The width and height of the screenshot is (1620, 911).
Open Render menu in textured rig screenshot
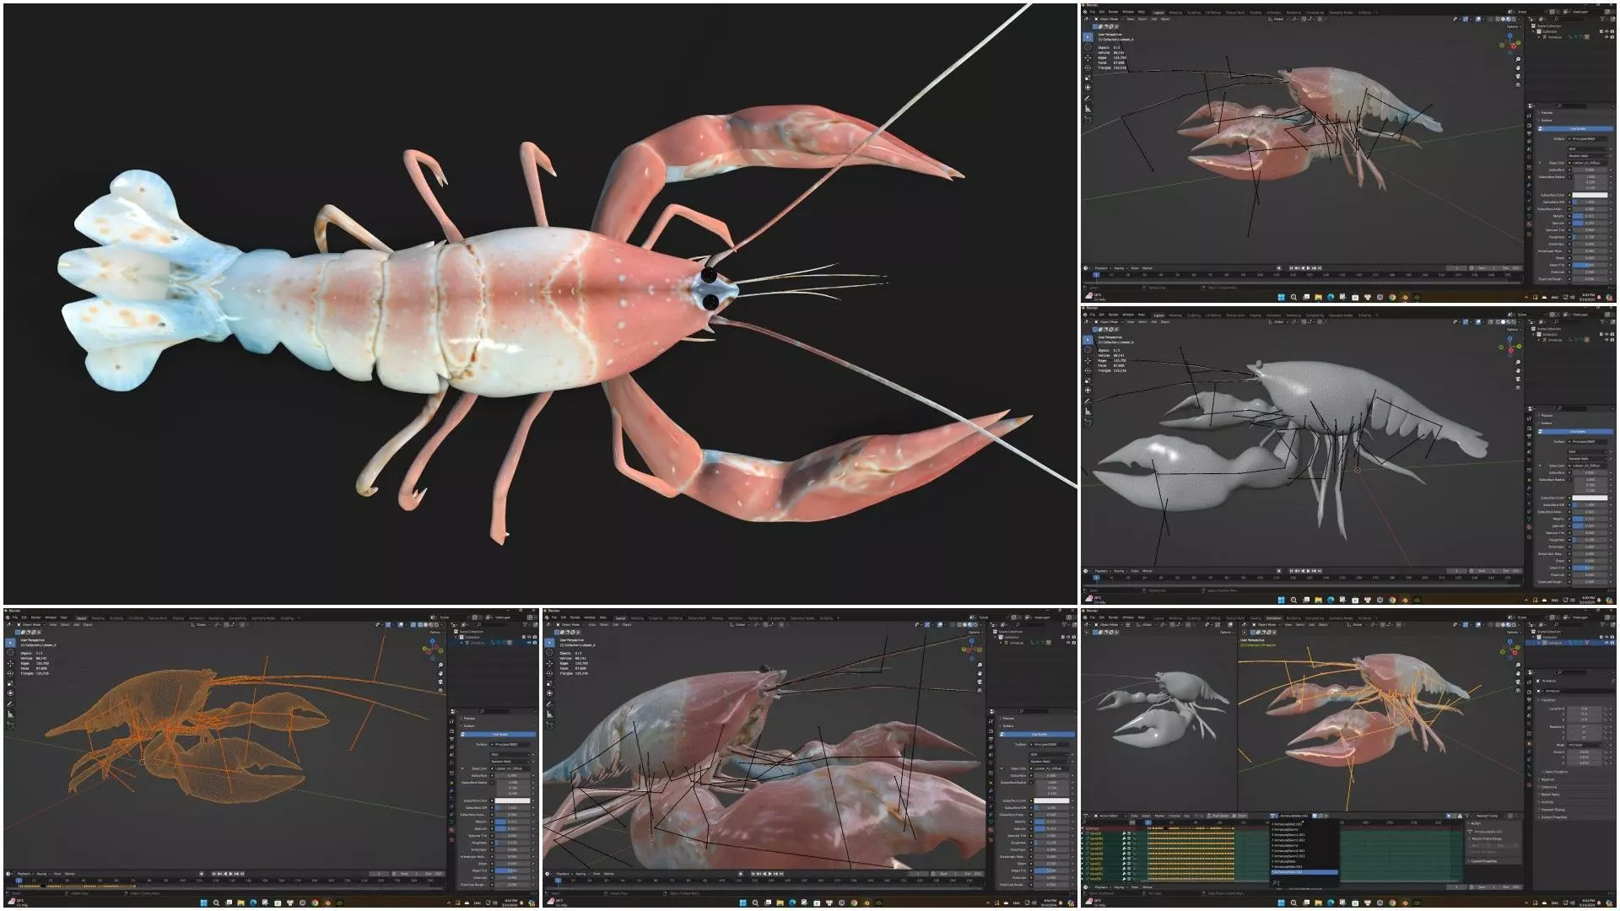[x=1113, y=12]
